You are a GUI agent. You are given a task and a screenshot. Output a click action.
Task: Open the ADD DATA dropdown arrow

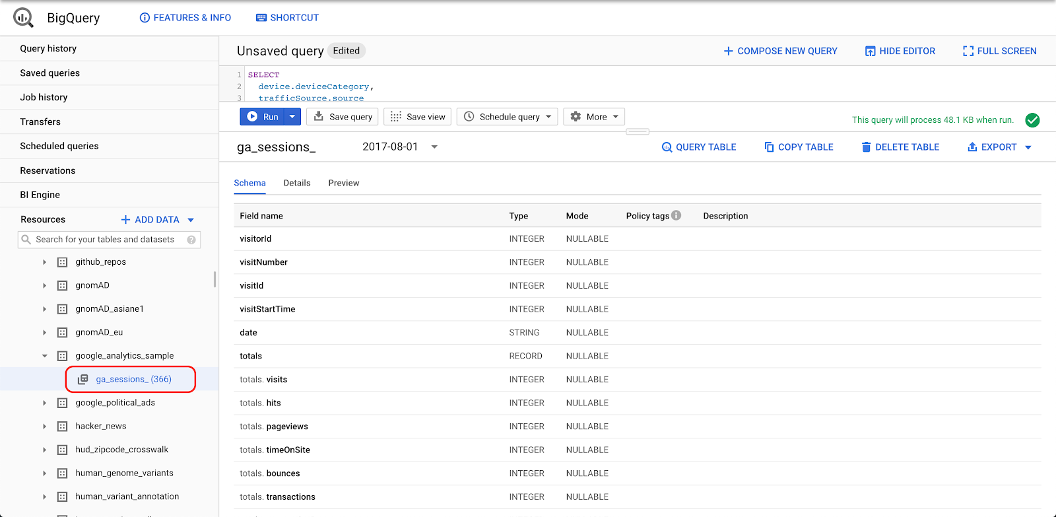[x=191, y=220]
